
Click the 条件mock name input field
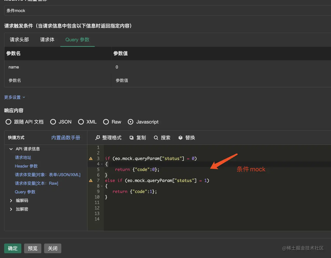click(x=168, y=11)
